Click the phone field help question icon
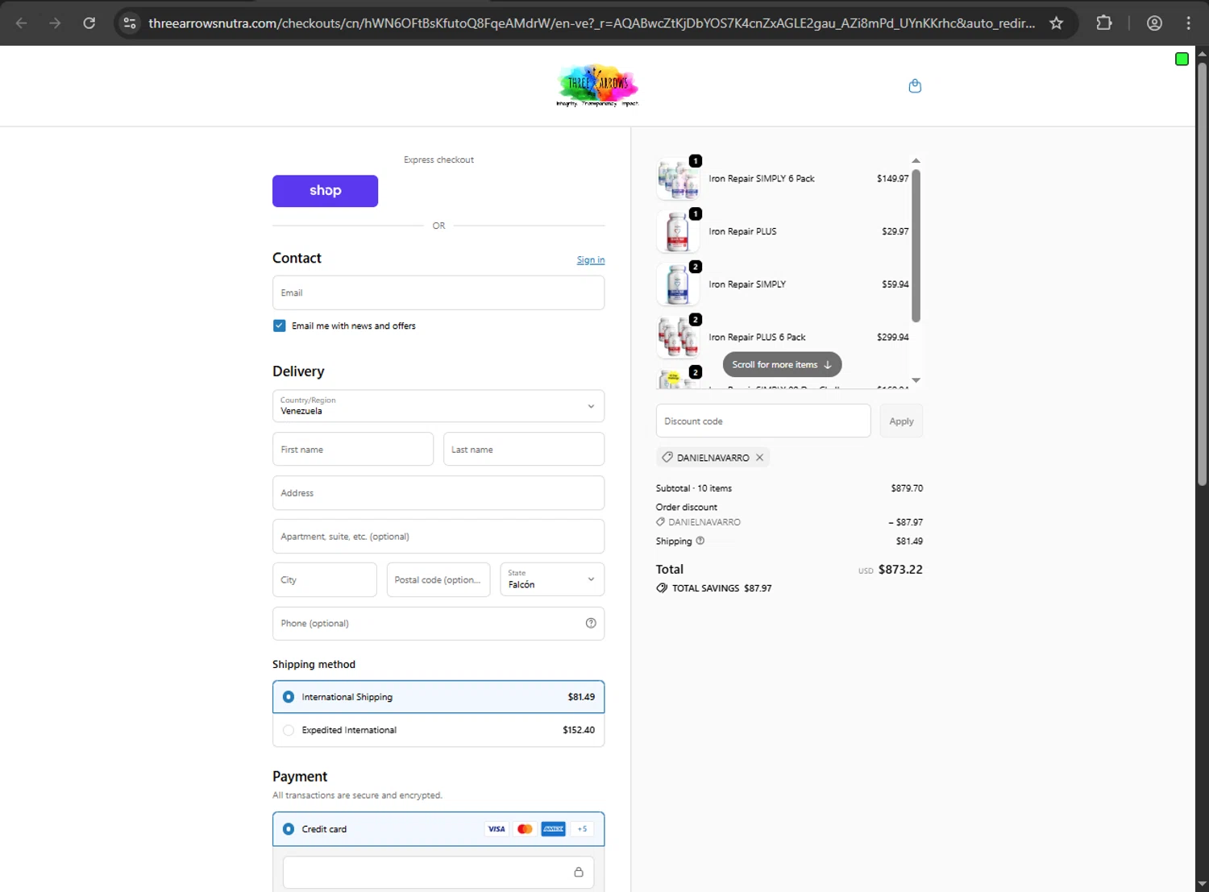The width and height of the screenshot is (1209, 892). [x=591, y=623]
